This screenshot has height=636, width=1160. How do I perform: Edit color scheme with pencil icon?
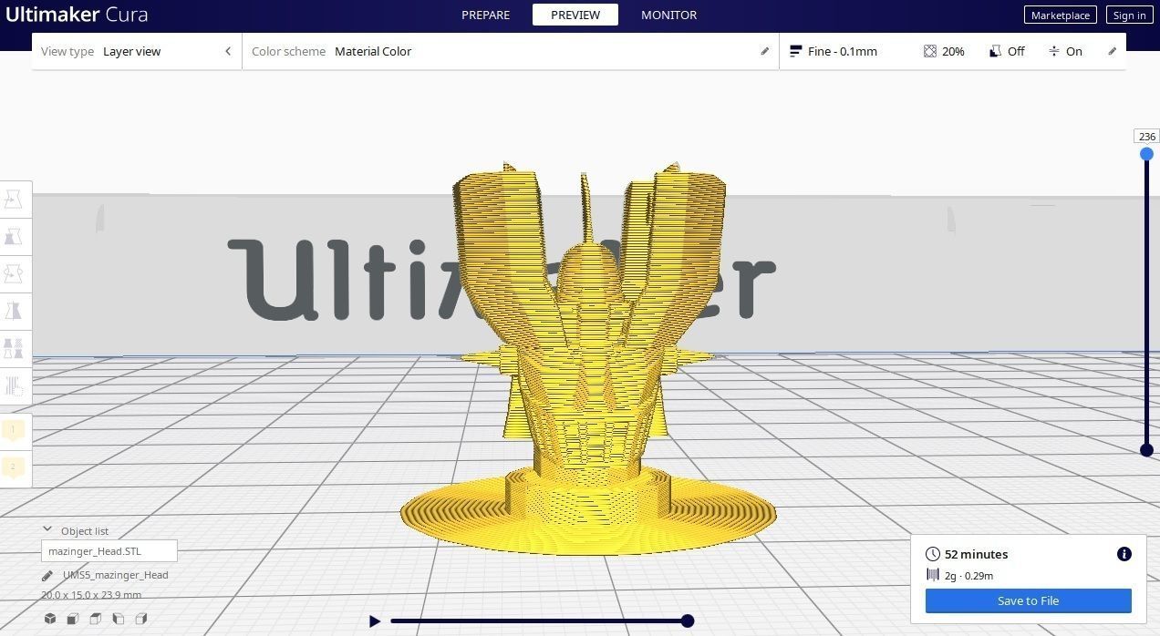click(x=765, y=51)
